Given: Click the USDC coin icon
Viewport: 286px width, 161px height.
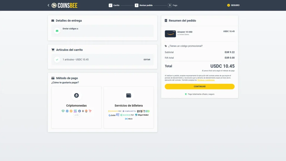Looking at the screenshot, I should [x=67, y=111].
